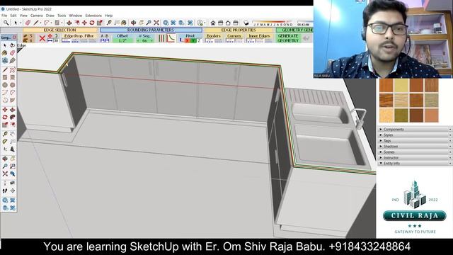453x255 pixels.
Task: Open the Extensions menu
Action: tap(93, 16)
